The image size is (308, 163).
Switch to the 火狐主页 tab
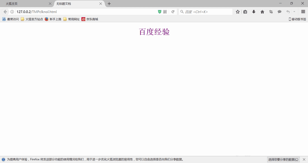(x=27, y=4)
